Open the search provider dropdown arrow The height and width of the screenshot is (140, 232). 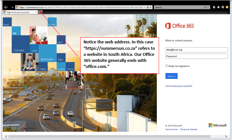(208, 7)
